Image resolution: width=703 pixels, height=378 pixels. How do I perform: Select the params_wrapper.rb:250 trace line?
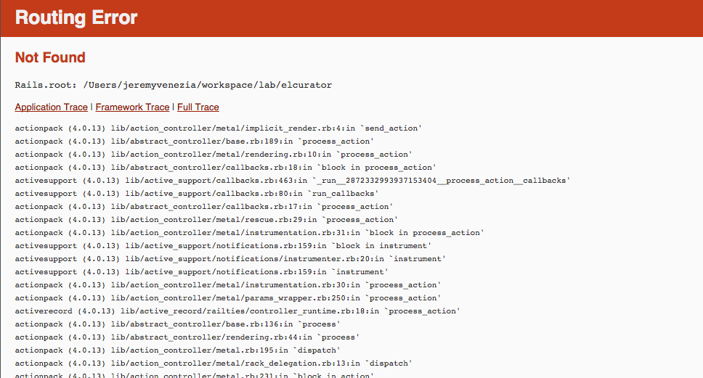click(x=227, y=298)
